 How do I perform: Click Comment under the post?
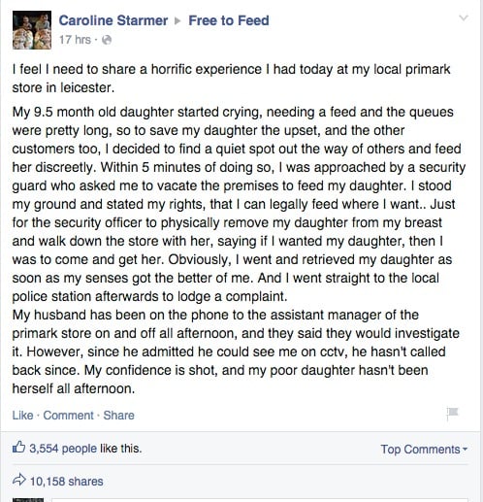tap(68, 416)
